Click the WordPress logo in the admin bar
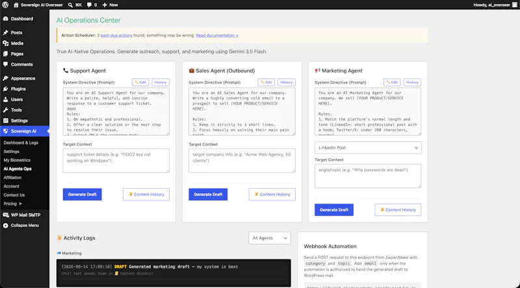Screen dimensions: 520x288 [5, 5]
